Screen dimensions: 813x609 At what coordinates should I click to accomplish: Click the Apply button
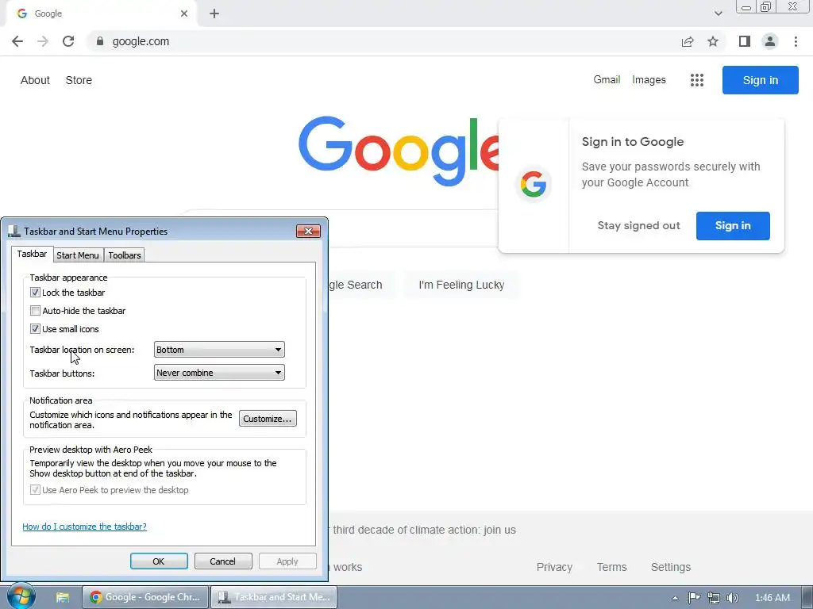pyautogui.click(x=287, y=561)
